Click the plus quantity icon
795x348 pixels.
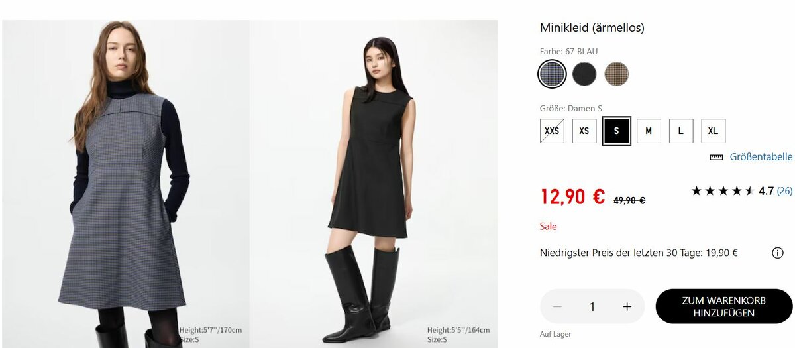(627, 306)
